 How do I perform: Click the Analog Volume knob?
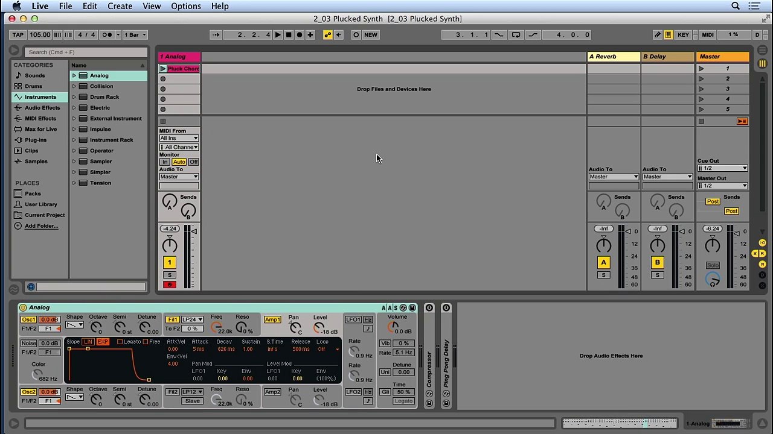[x=394, y=326]
